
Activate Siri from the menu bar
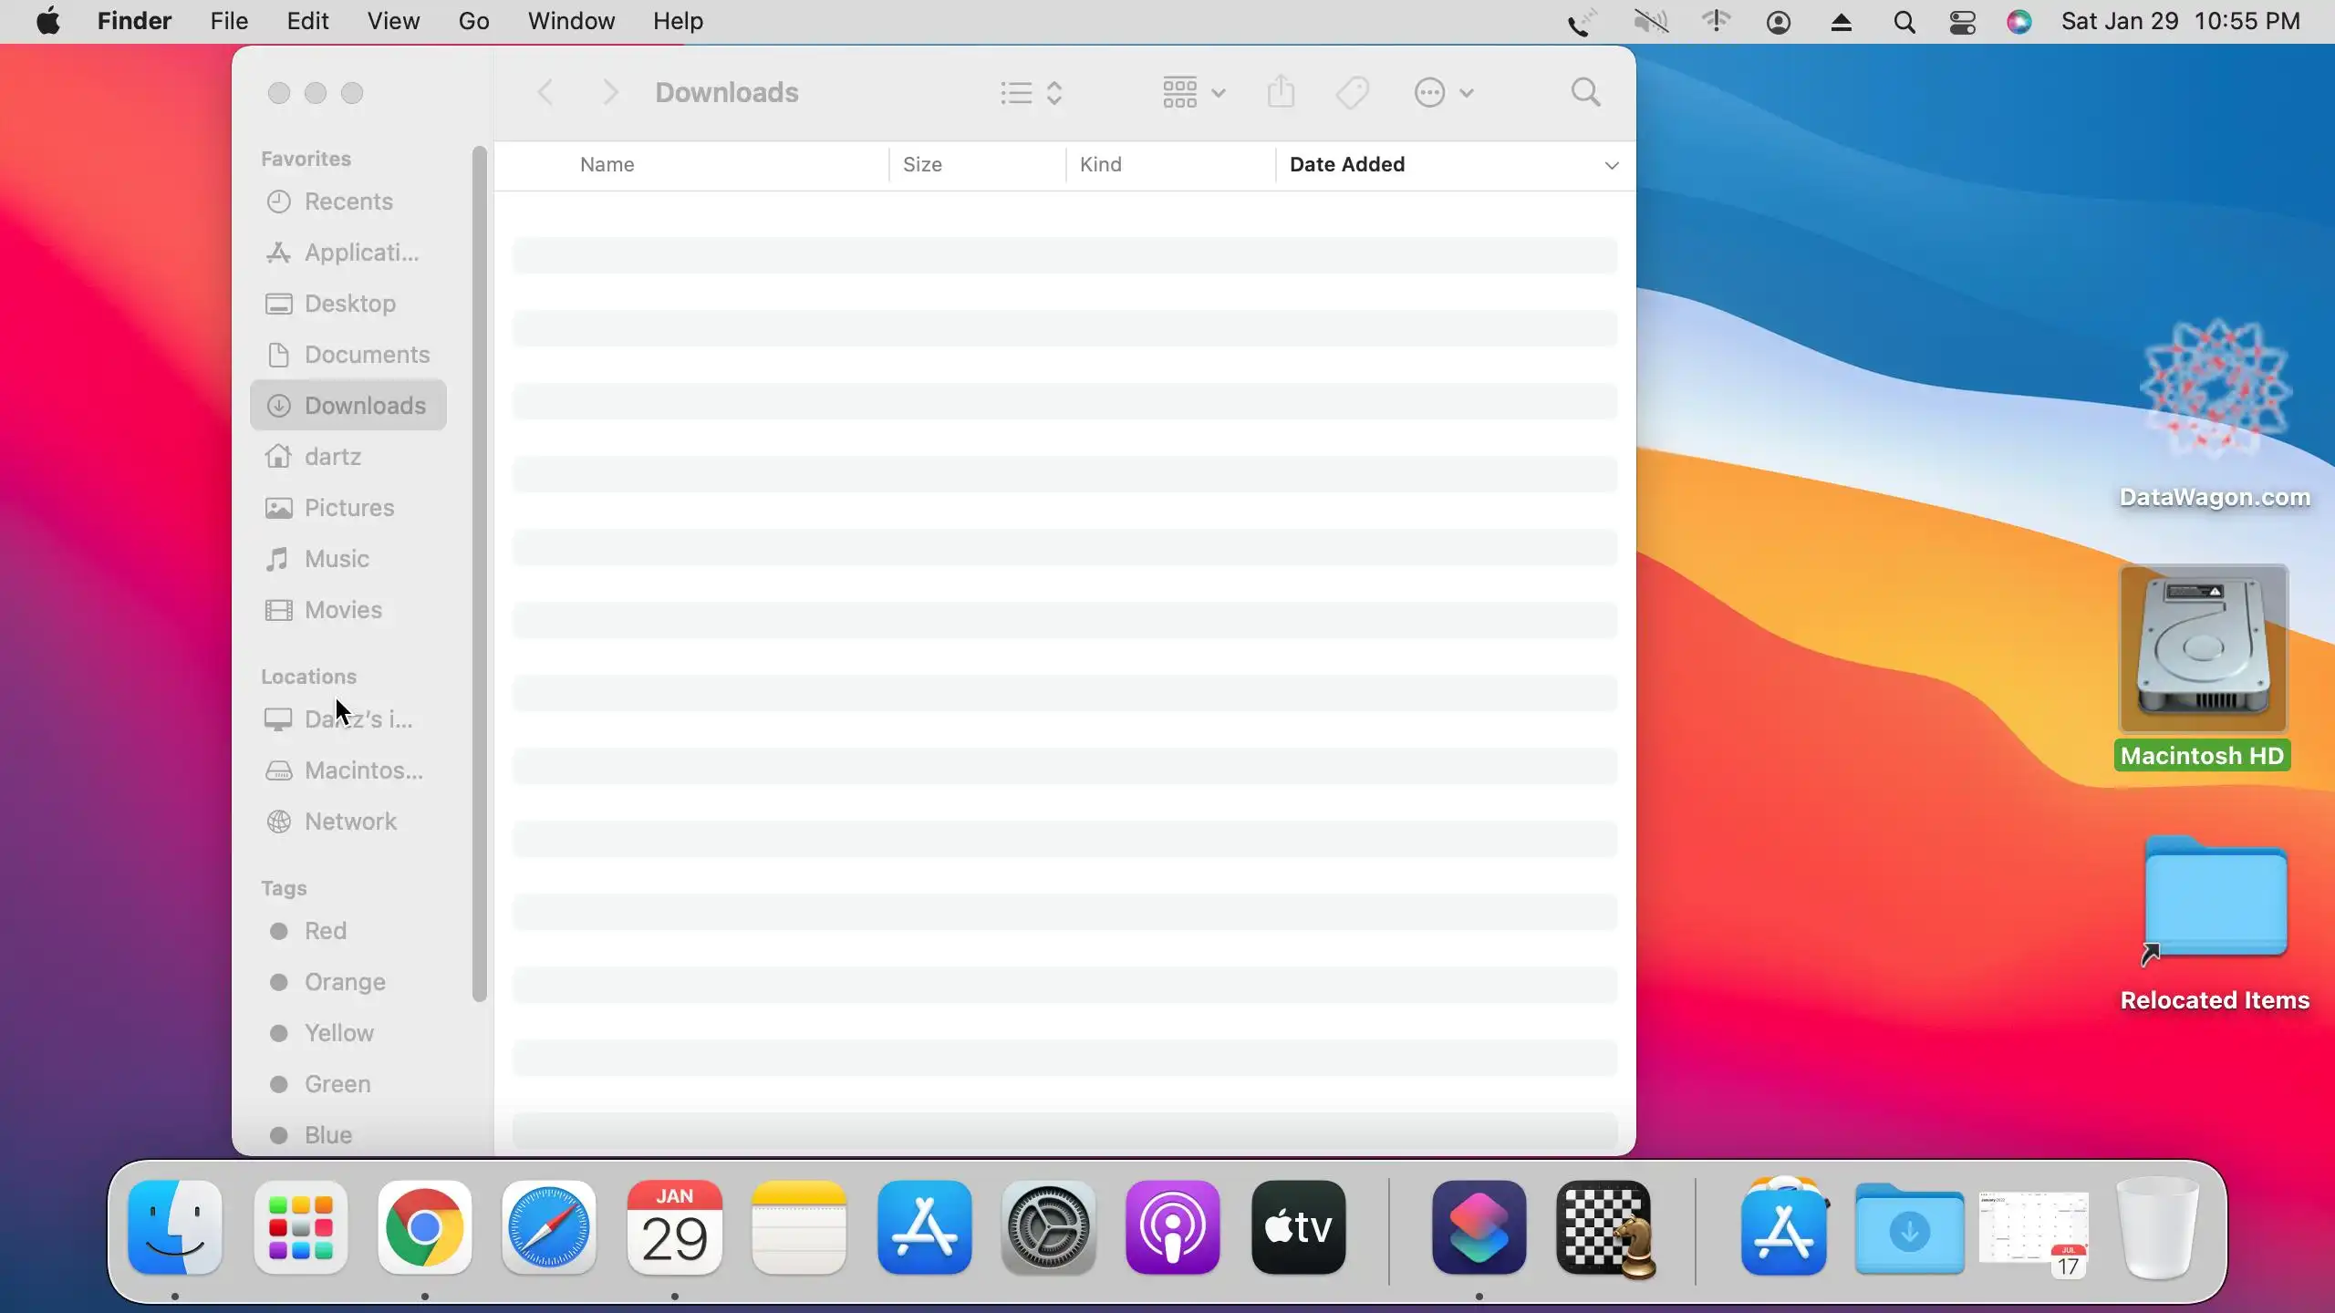pos(2018,22)
